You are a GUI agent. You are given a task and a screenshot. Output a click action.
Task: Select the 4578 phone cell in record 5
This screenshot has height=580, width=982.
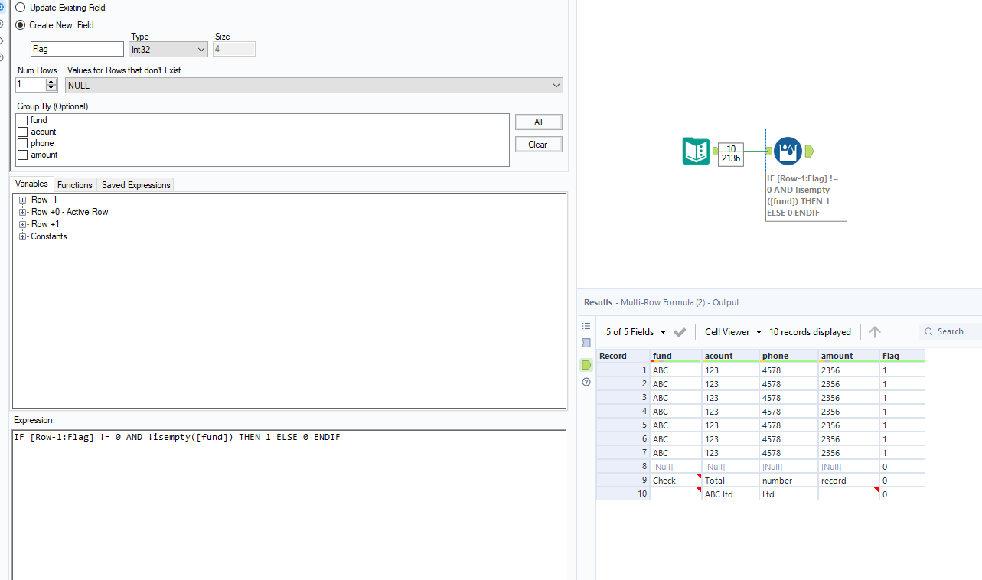pyautogui.click(x=789, y=425)
